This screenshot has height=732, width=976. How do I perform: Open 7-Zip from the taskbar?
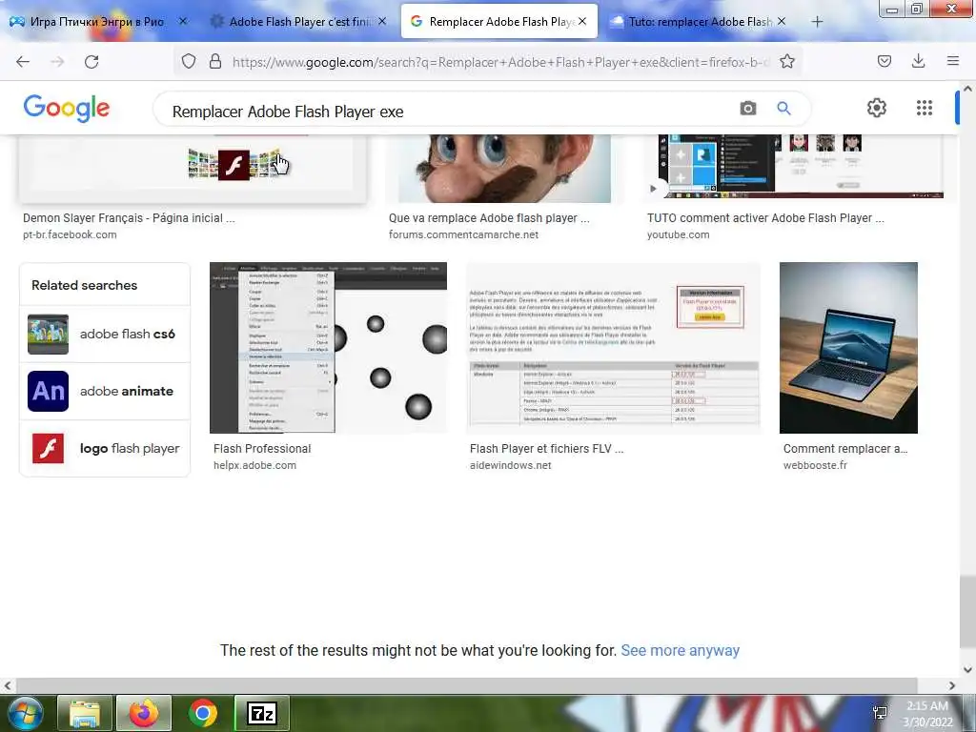click(x=262, y=713)
